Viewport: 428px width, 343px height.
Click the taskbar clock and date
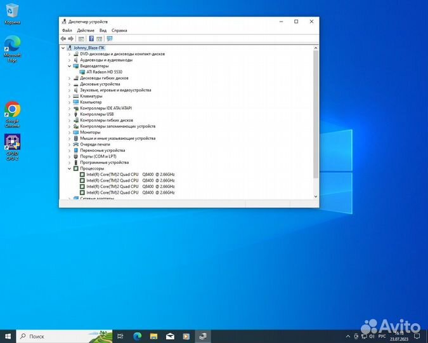point(399,336)
